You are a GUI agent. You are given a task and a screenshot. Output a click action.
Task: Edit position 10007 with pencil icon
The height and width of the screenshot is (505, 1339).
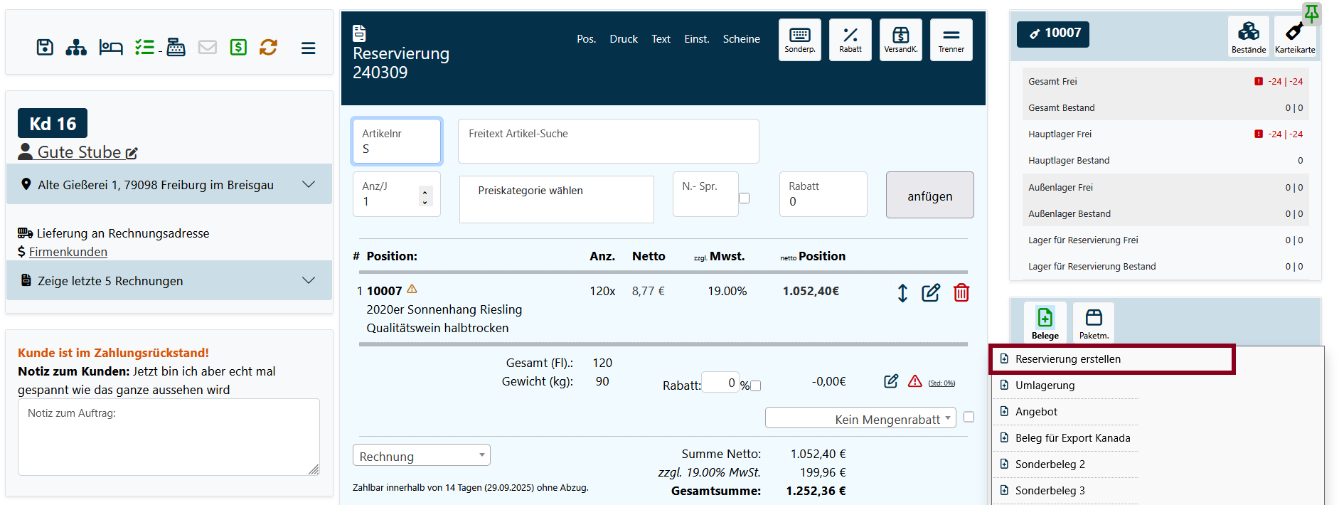(x=930, y=292)
